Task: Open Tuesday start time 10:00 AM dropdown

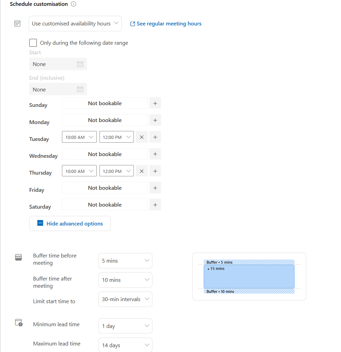Action: click(79, 137)
